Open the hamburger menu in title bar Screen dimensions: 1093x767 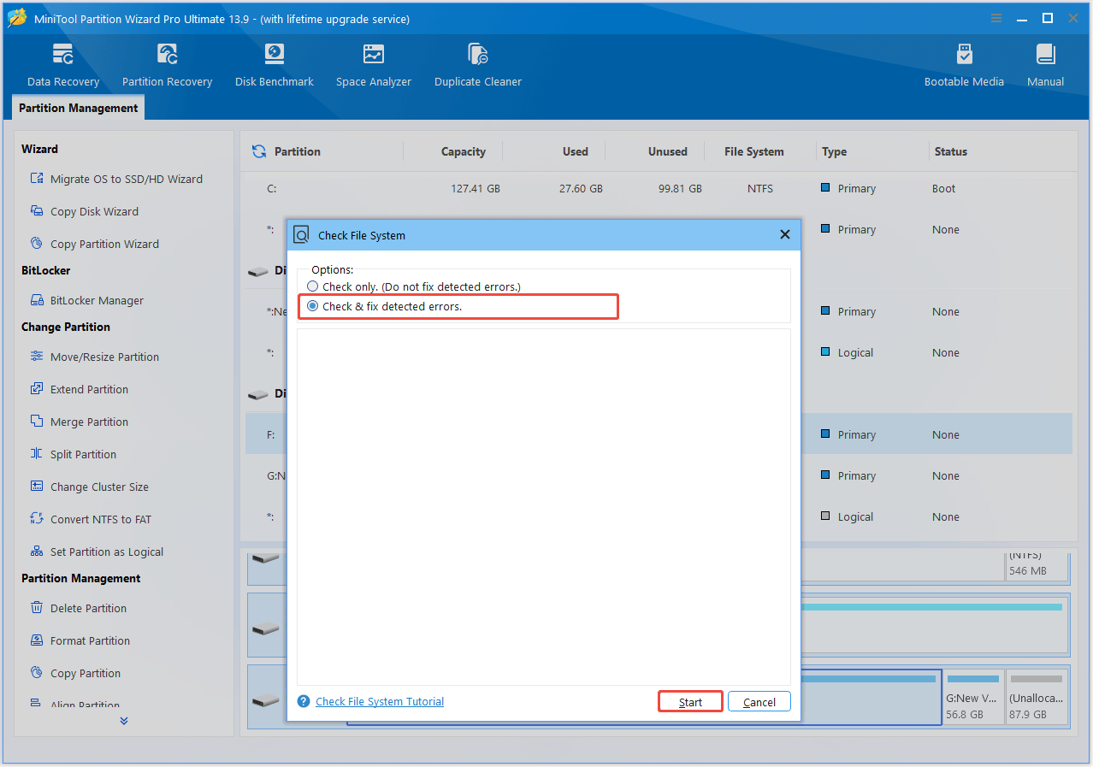[996, 18]
